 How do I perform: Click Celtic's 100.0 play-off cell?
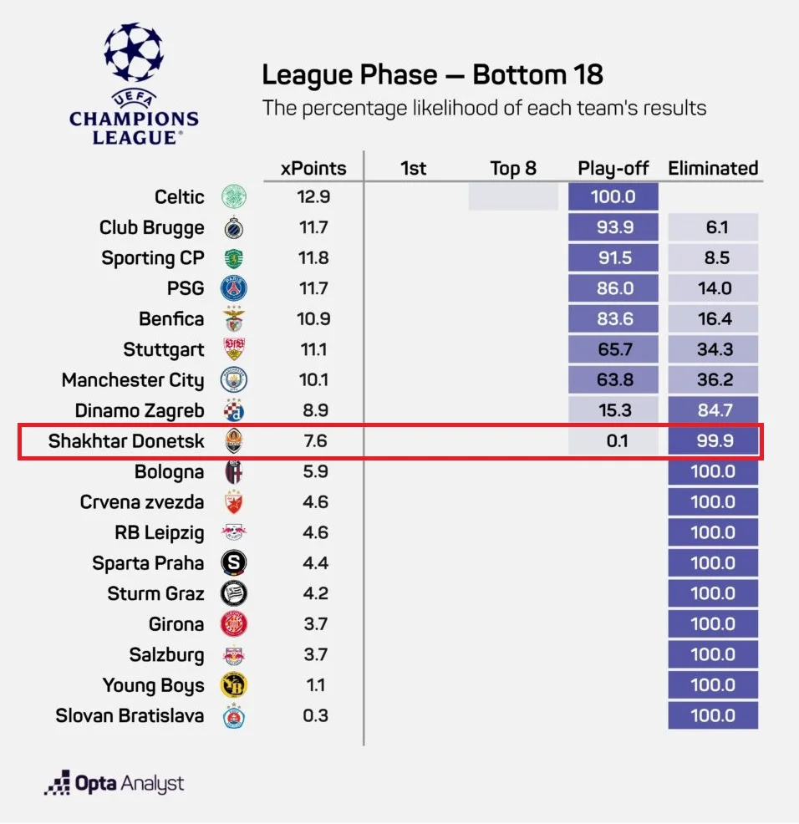(x=613, y=197)
